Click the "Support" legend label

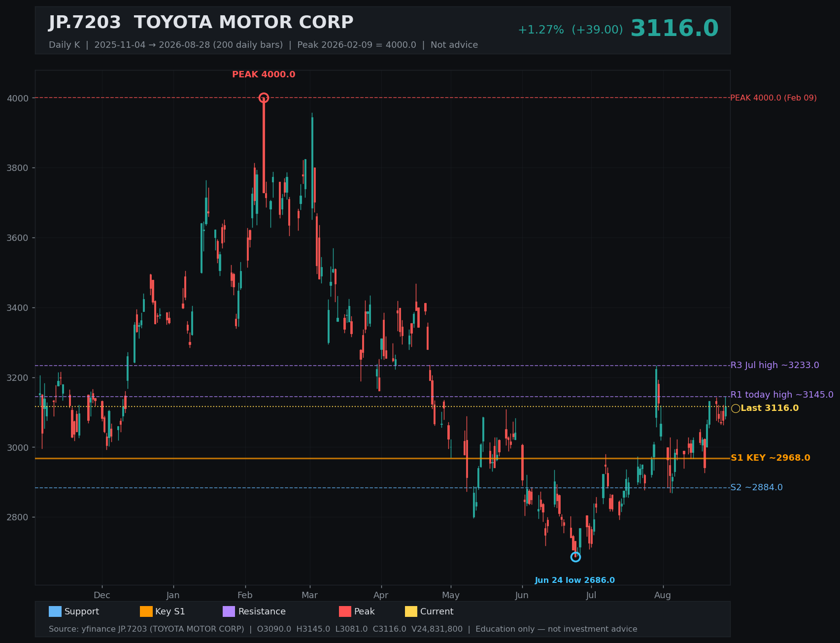(82, 611)
